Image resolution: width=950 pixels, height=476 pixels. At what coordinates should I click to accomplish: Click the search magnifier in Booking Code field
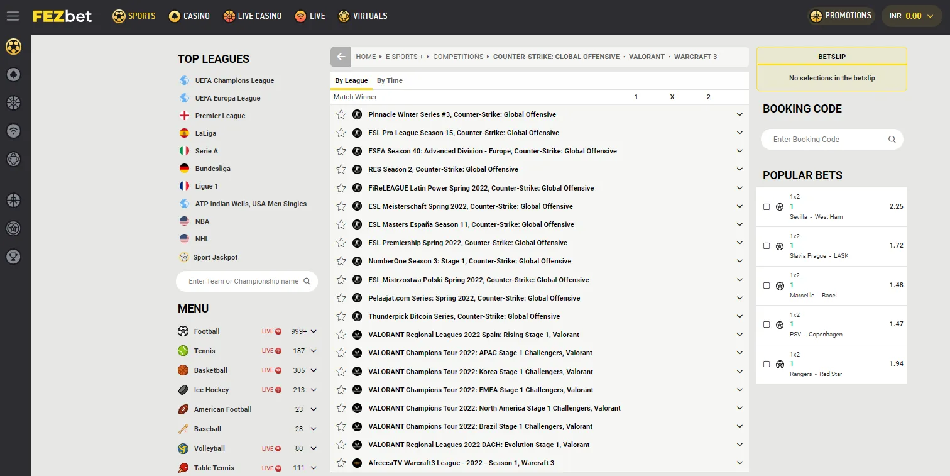pyautogui.click(x=892, y=140)
